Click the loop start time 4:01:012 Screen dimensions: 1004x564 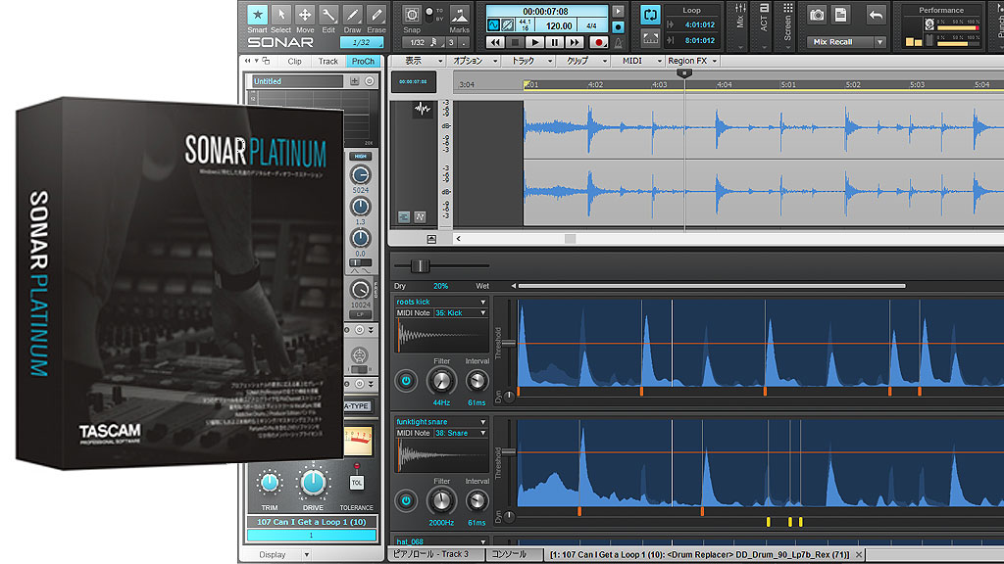(699, 24)
